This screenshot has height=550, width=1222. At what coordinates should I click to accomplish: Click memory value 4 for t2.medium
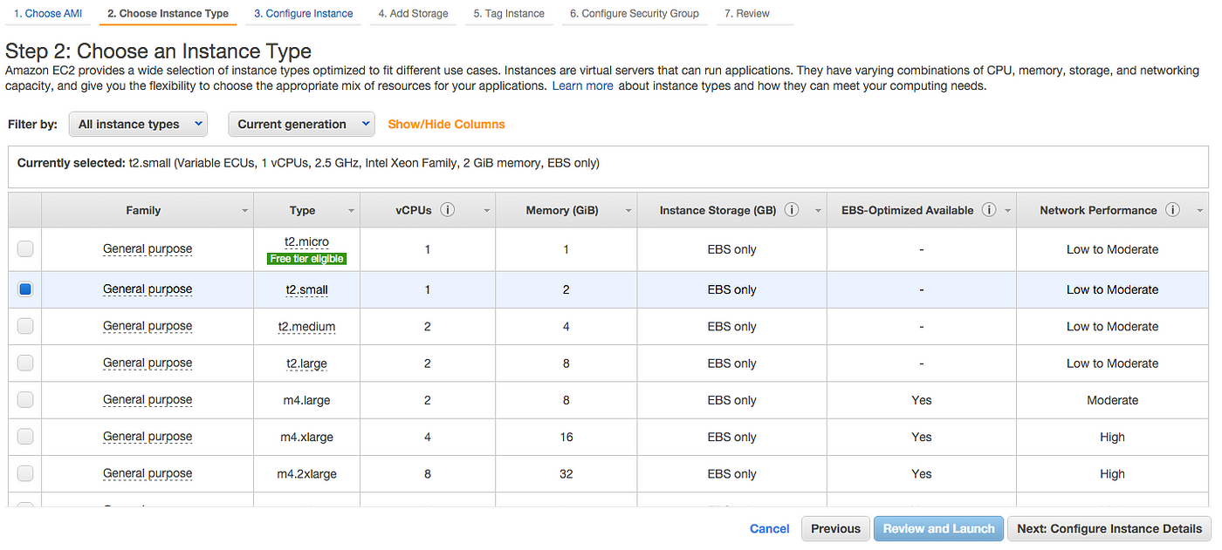566,326
